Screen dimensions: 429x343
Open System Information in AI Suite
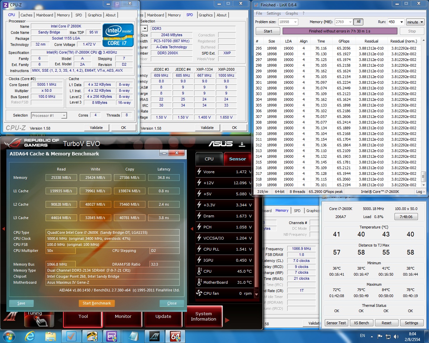click(x=203, y=316)
